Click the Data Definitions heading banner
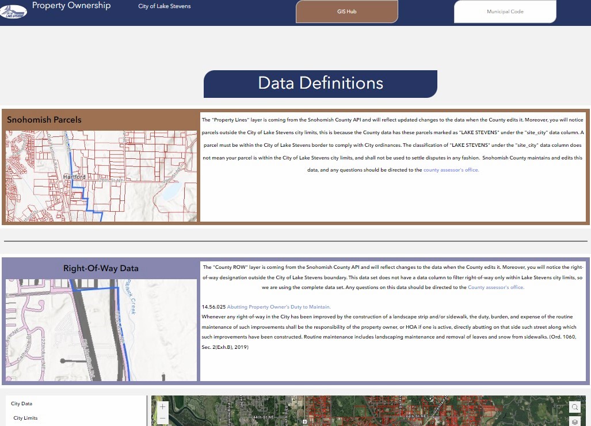The width and height of the screenshot is (591, 426). click(x=320, y=83)
